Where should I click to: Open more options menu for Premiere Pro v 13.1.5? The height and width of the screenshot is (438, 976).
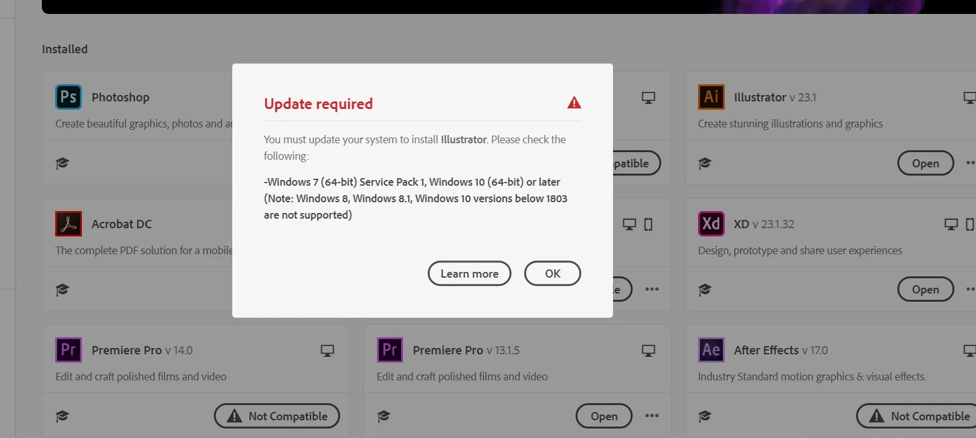[652, 416]
